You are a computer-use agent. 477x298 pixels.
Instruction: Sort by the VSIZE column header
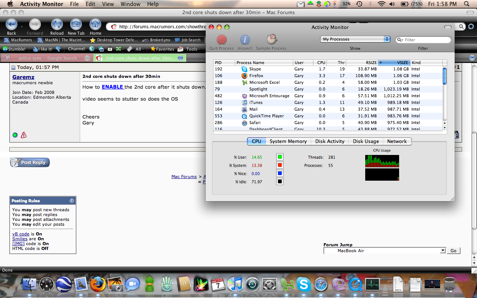tap(394, 63)
